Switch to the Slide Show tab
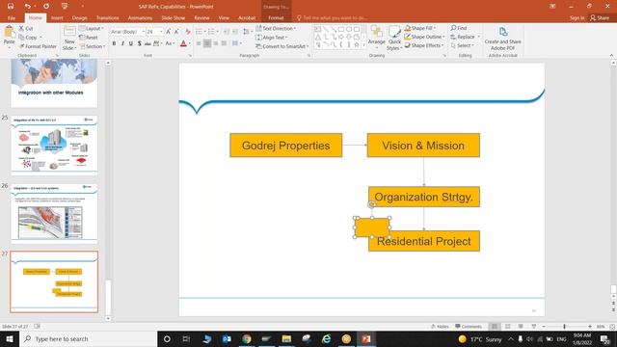The image size is (617, 347). [174, 17]
